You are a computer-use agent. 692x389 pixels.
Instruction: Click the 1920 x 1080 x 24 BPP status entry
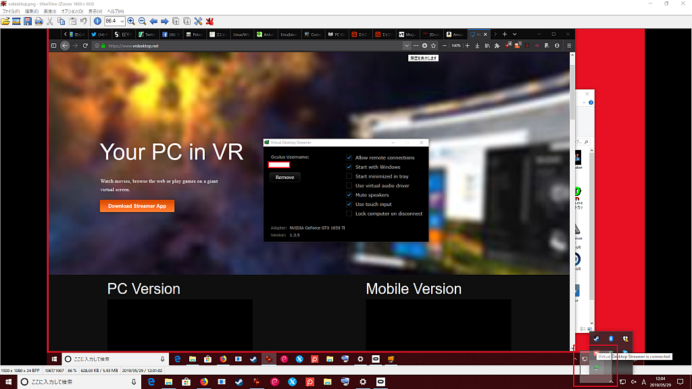coord(20,371)
